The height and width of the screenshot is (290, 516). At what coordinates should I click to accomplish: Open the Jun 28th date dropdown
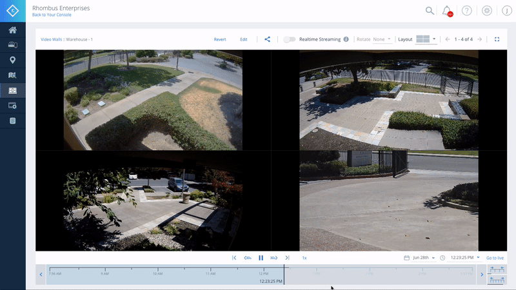[x=424, y=258]
